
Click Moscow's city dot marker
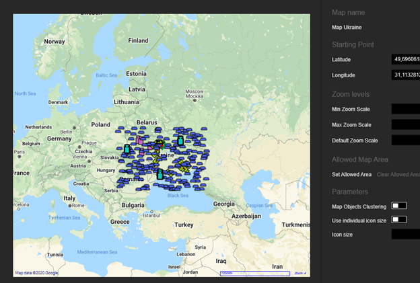tap(195, 101)
